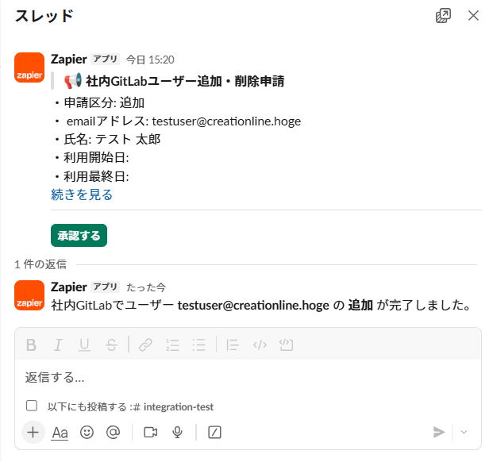
Task: Insert inline code formatting
Action: [260, 345]
